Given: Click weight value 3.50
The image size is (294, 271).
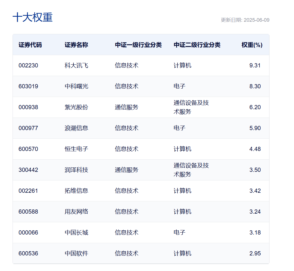Looking at the screenshot, I should (255, 170).
